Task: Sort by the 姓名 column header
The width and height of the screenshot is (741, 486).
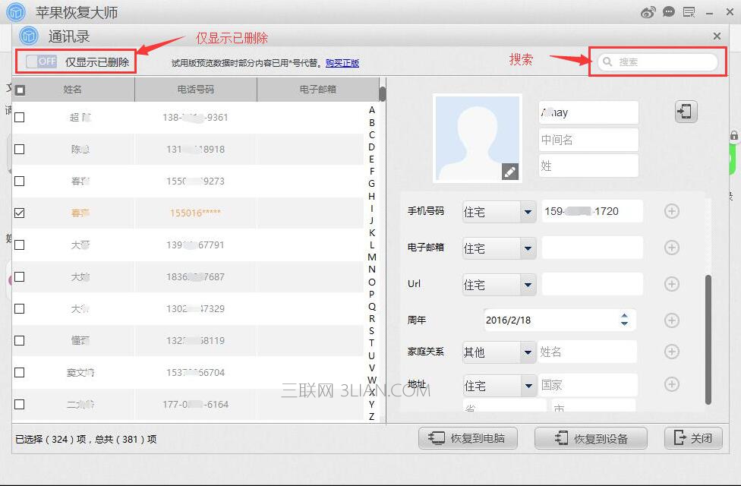Action: pyautogui.click(x=73, y=90)
